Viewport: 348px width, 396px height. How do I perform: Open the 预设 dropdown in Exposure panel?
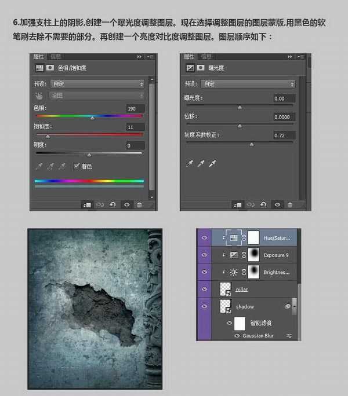(248, 84)
